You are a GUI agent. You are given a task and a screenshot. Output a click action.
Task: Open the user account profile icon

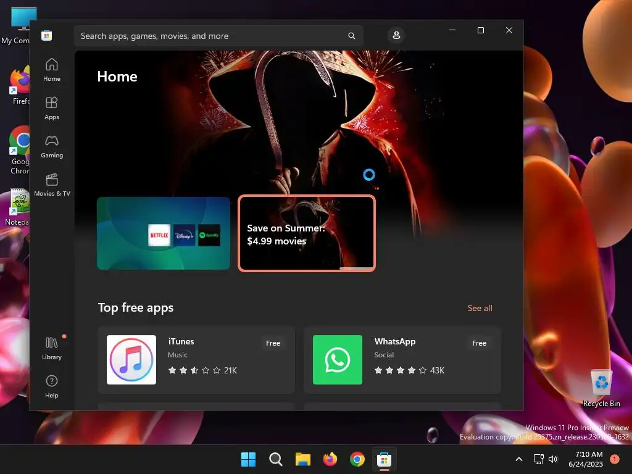point(396,35)
